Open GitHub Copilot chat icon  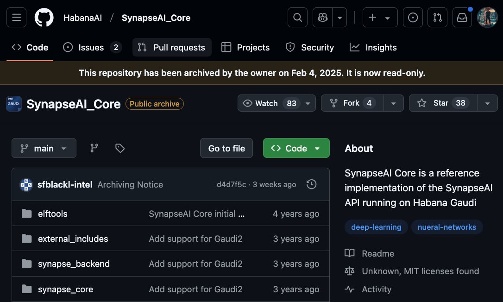323,17
